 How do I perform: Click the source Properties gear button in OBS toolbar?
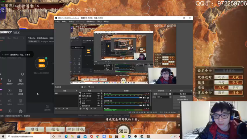[x=84, y=87]
